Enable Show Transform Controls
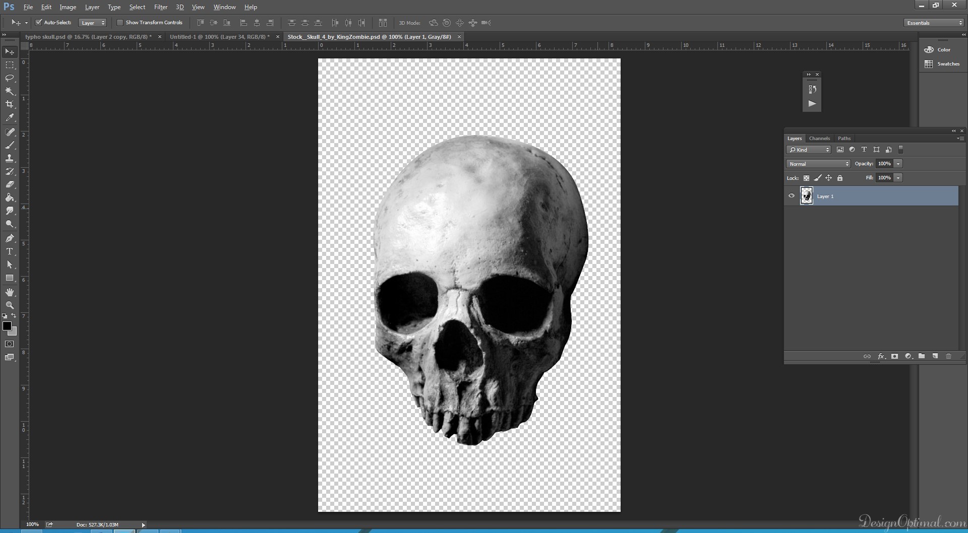 (x=120, y=22)
